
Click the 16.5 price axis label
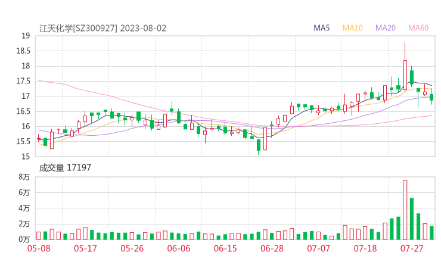(23, 111)
